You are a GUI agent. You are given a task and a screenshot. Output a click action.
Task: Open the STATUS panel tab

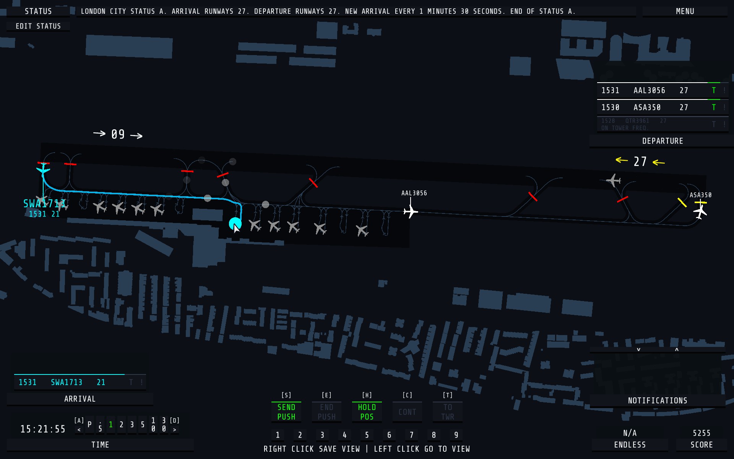tap(38, 11)
